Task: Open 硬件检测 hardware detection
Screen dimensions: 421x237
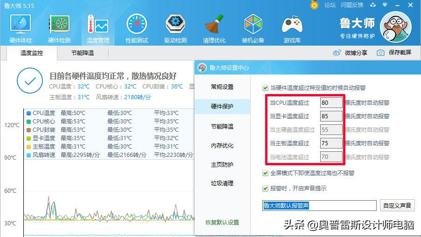Action: pyautogui.click(x=59, y=29)
